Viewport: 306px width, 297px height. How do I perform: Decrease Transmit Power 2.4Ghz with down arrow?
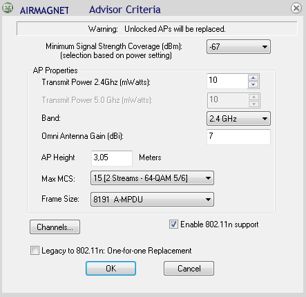pos(254,85)
